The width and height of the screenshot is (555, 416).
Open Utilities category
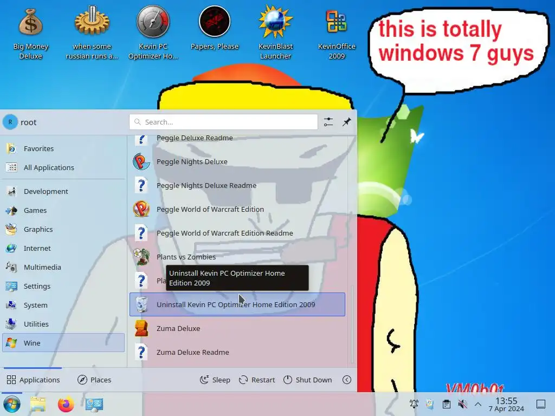click(x=63, y=324)
